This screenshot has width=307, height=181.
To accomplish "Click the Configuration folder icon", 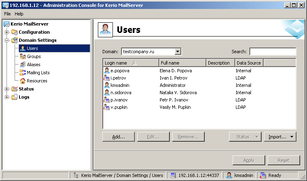I will [x=15, y=32].
